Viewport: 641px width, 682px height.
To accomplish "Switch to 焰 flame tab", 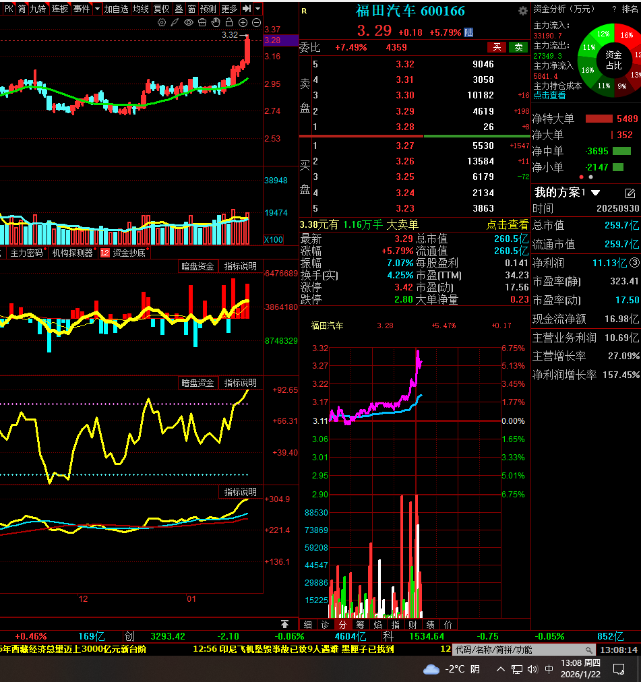I will [x=377, y=625].
